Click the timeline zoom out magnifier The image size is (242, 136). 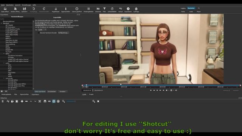[64, 101]
